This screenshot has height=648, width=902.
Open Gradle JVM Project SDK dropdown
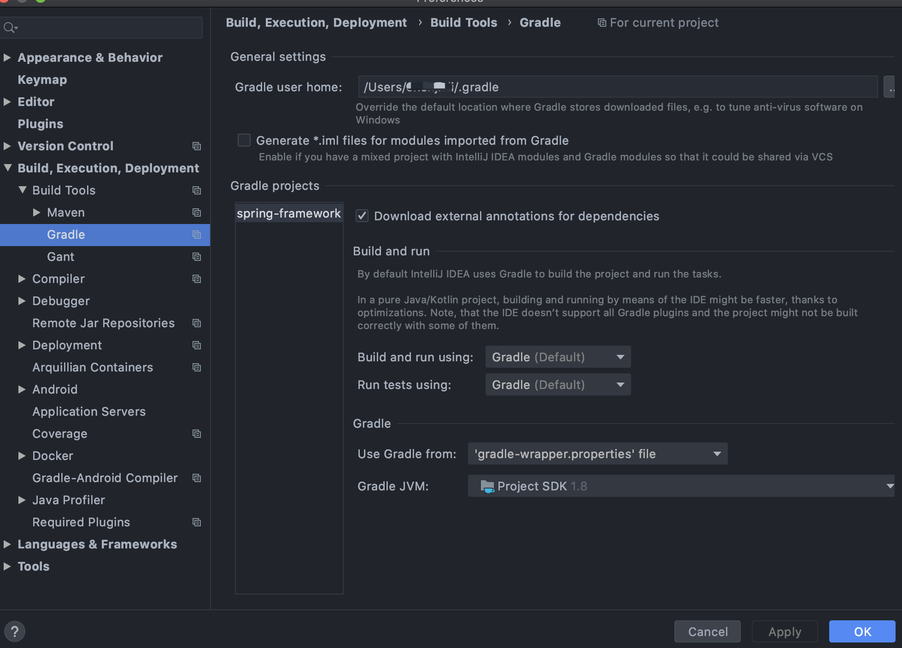click(681, 486)
